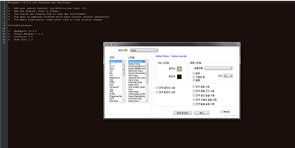295x148 pixels.
Task: Select Smart HighLighting style entry
Action: [137, 96]
